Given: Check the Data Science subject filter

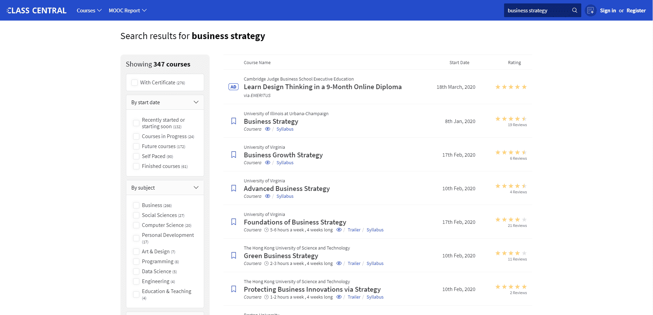Looking at the screenshot, I should point(136,271).
